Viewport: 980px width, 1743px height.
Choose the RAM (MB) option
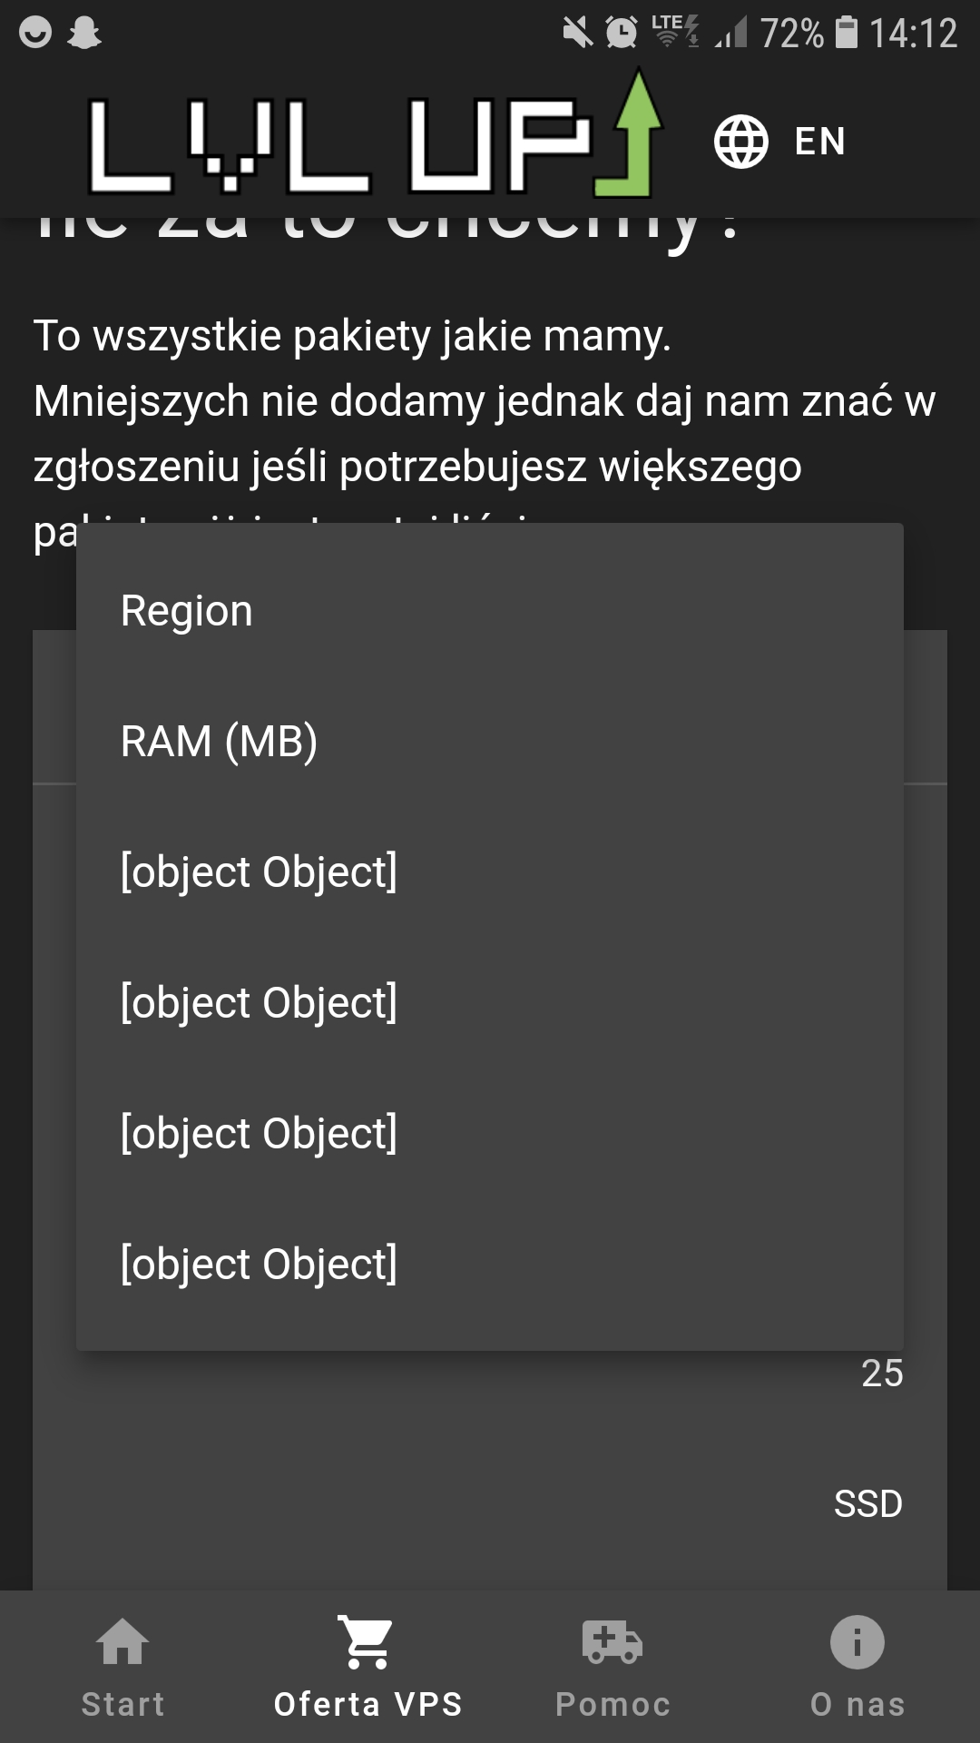[x=219, y=742]
